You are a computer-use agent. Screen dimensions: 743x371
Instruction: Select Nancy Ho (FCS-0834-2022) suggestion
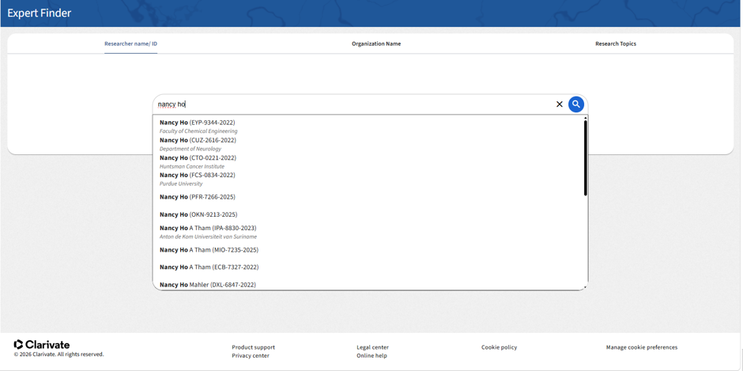(197, 175)
